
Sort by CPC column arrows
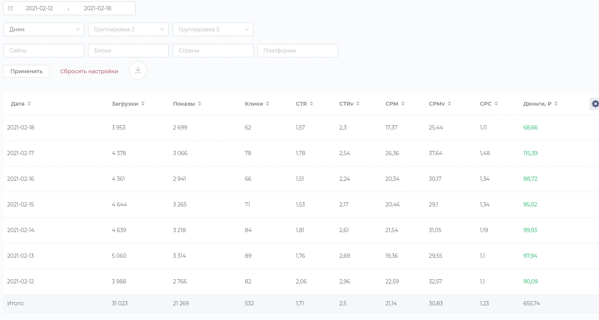(x=496, y=104)
